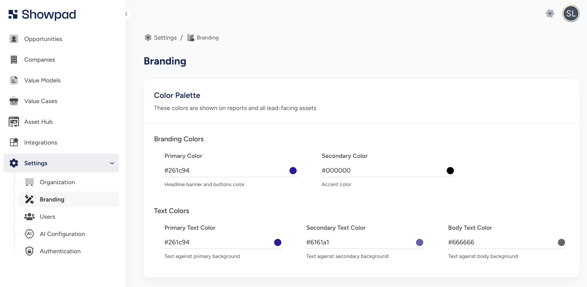Open the Value Cases page
This screenshot has width=587, height=287.
(x=41, y=101)
